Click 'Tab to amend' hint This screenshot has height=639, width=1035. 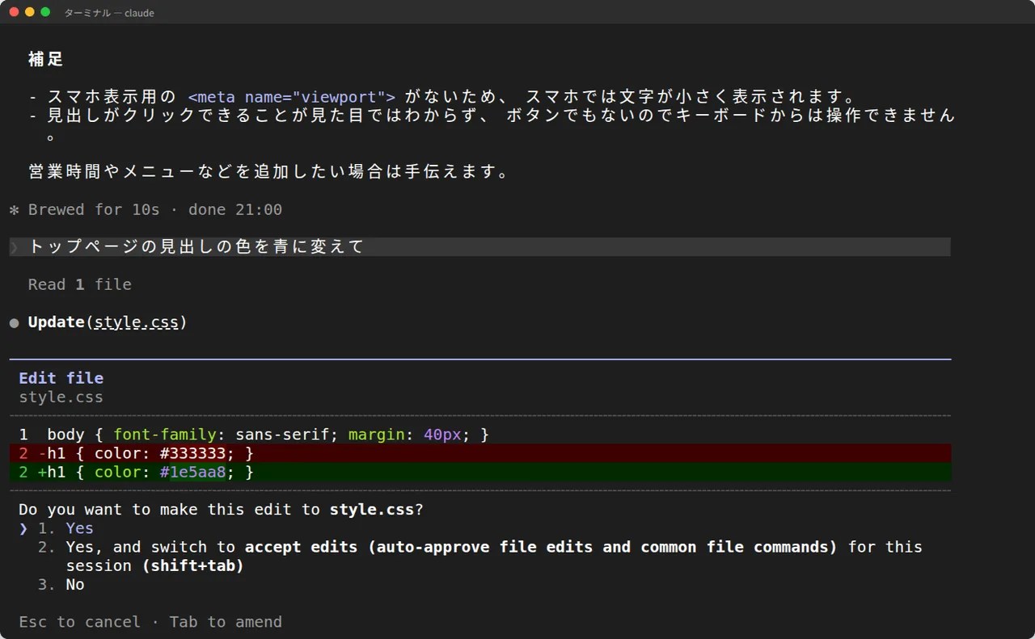coord(226,622)
